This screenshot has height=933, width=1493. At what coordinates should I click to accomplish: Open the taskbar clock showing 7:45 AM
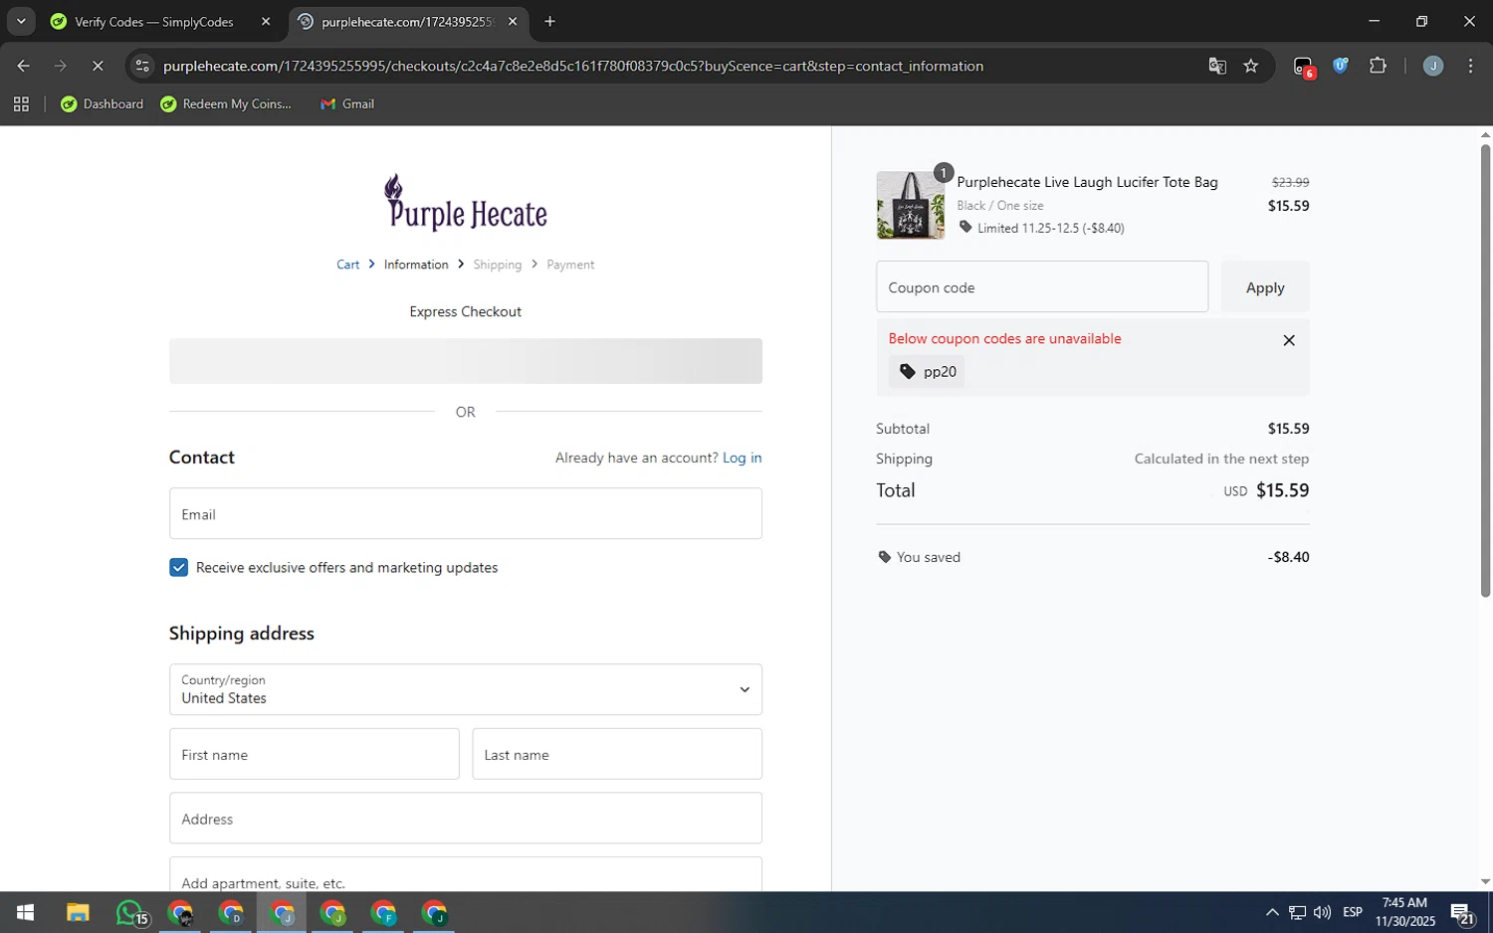tap(1404, 912)
